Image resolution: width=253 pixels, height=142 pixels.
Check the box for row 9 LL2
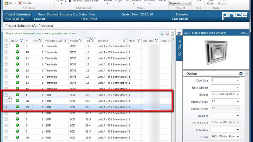(x=6, y=46)
